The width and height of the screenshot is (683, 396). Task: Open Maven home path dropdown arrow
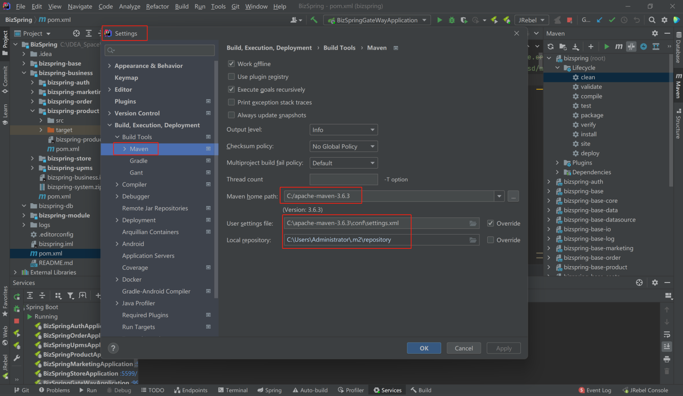(x=500, y=196)
